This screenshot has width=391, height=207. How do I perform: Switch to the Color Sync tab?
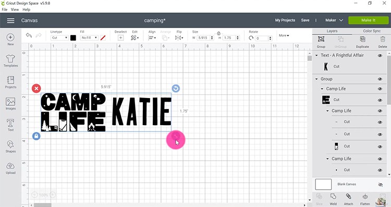(372, 31)
